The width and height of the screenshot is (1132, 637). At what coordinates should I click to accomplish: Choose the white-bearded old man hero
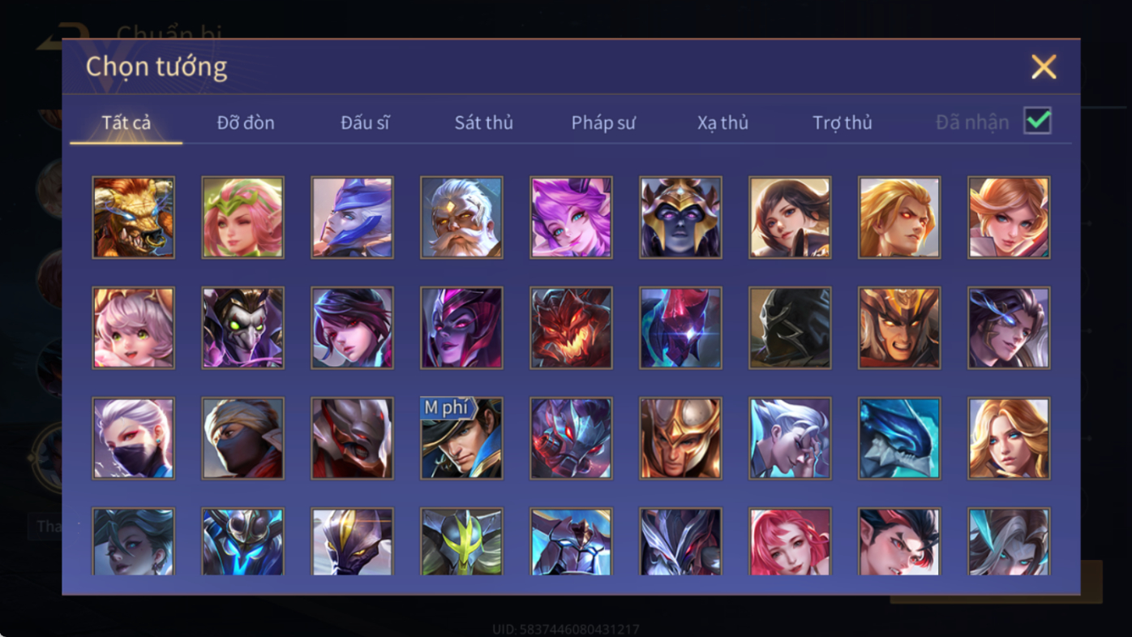coord(461,217)
